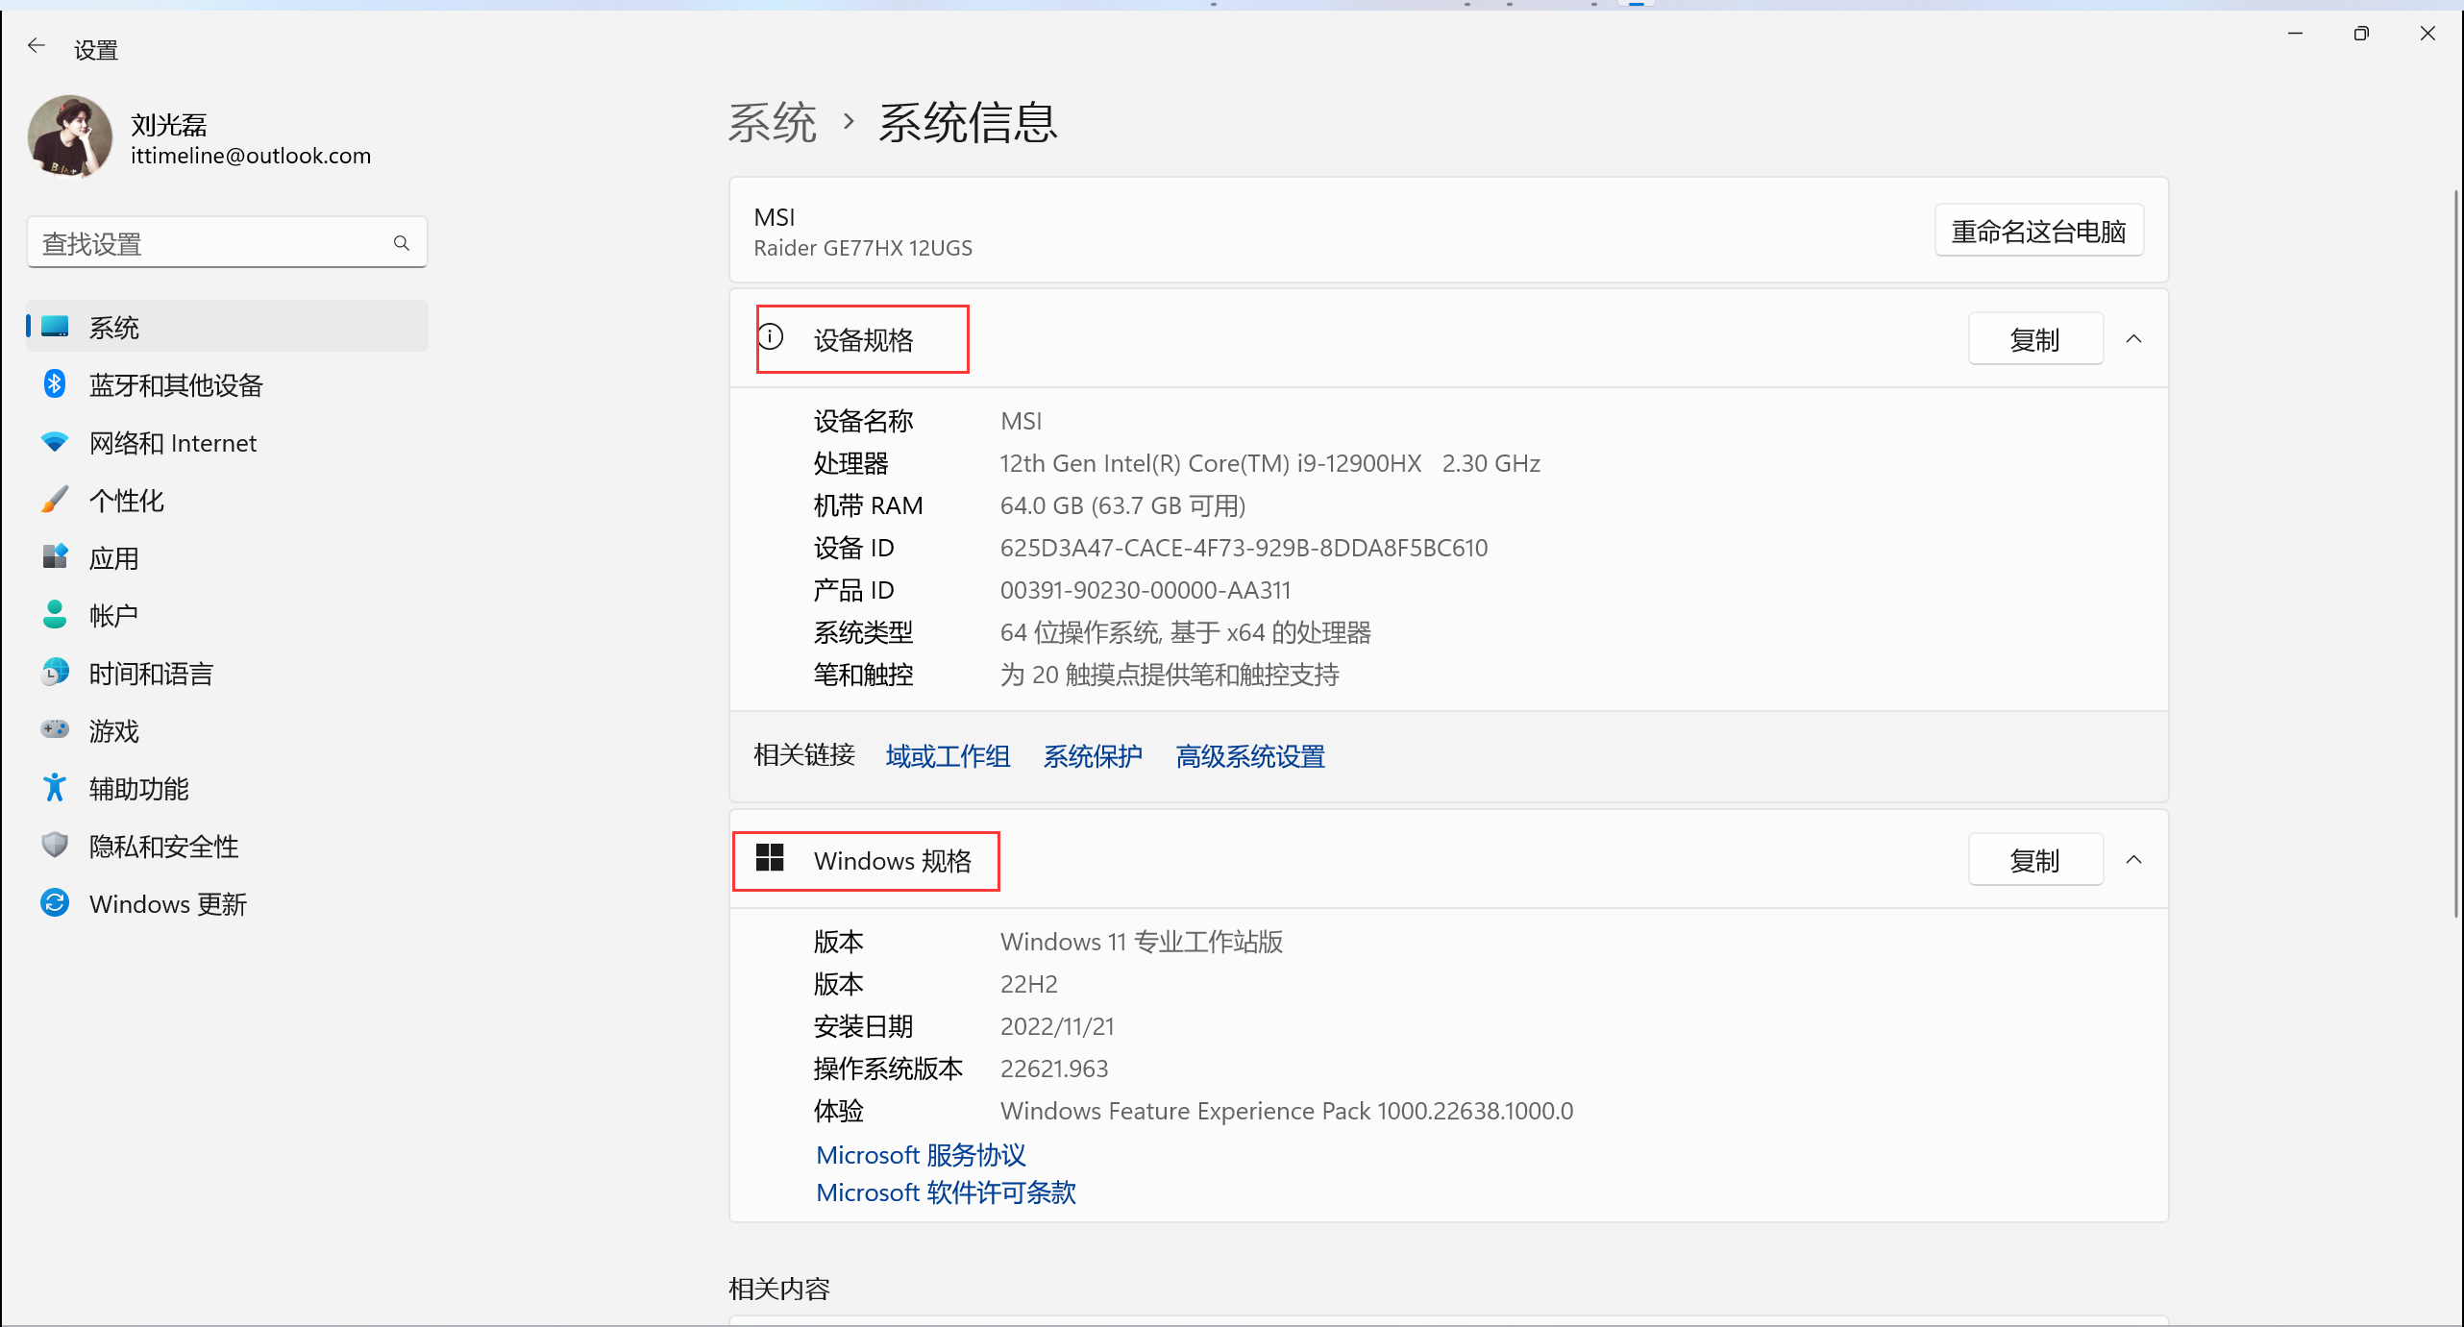This screenshot has width=2464, height=1327.
Task: Click the processor value i9-12900HX text
Action: [x=1270, y=463]
